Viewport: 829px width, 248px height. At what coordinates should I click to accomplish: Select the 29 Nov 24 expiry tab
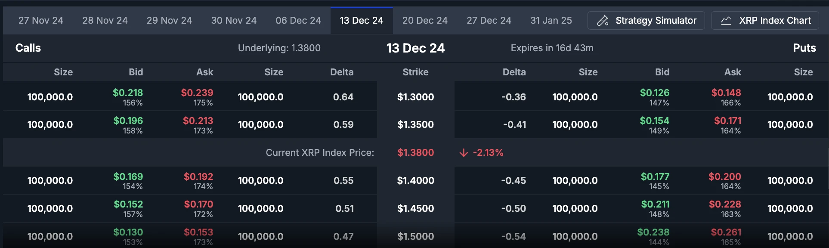[169, 20]
